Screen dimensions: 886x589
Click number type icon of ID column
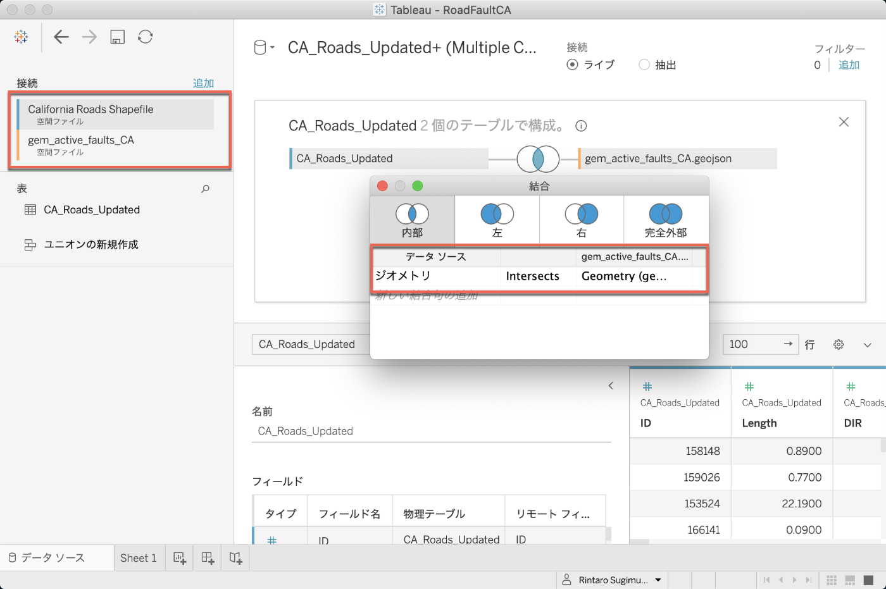tap(647, 387)
